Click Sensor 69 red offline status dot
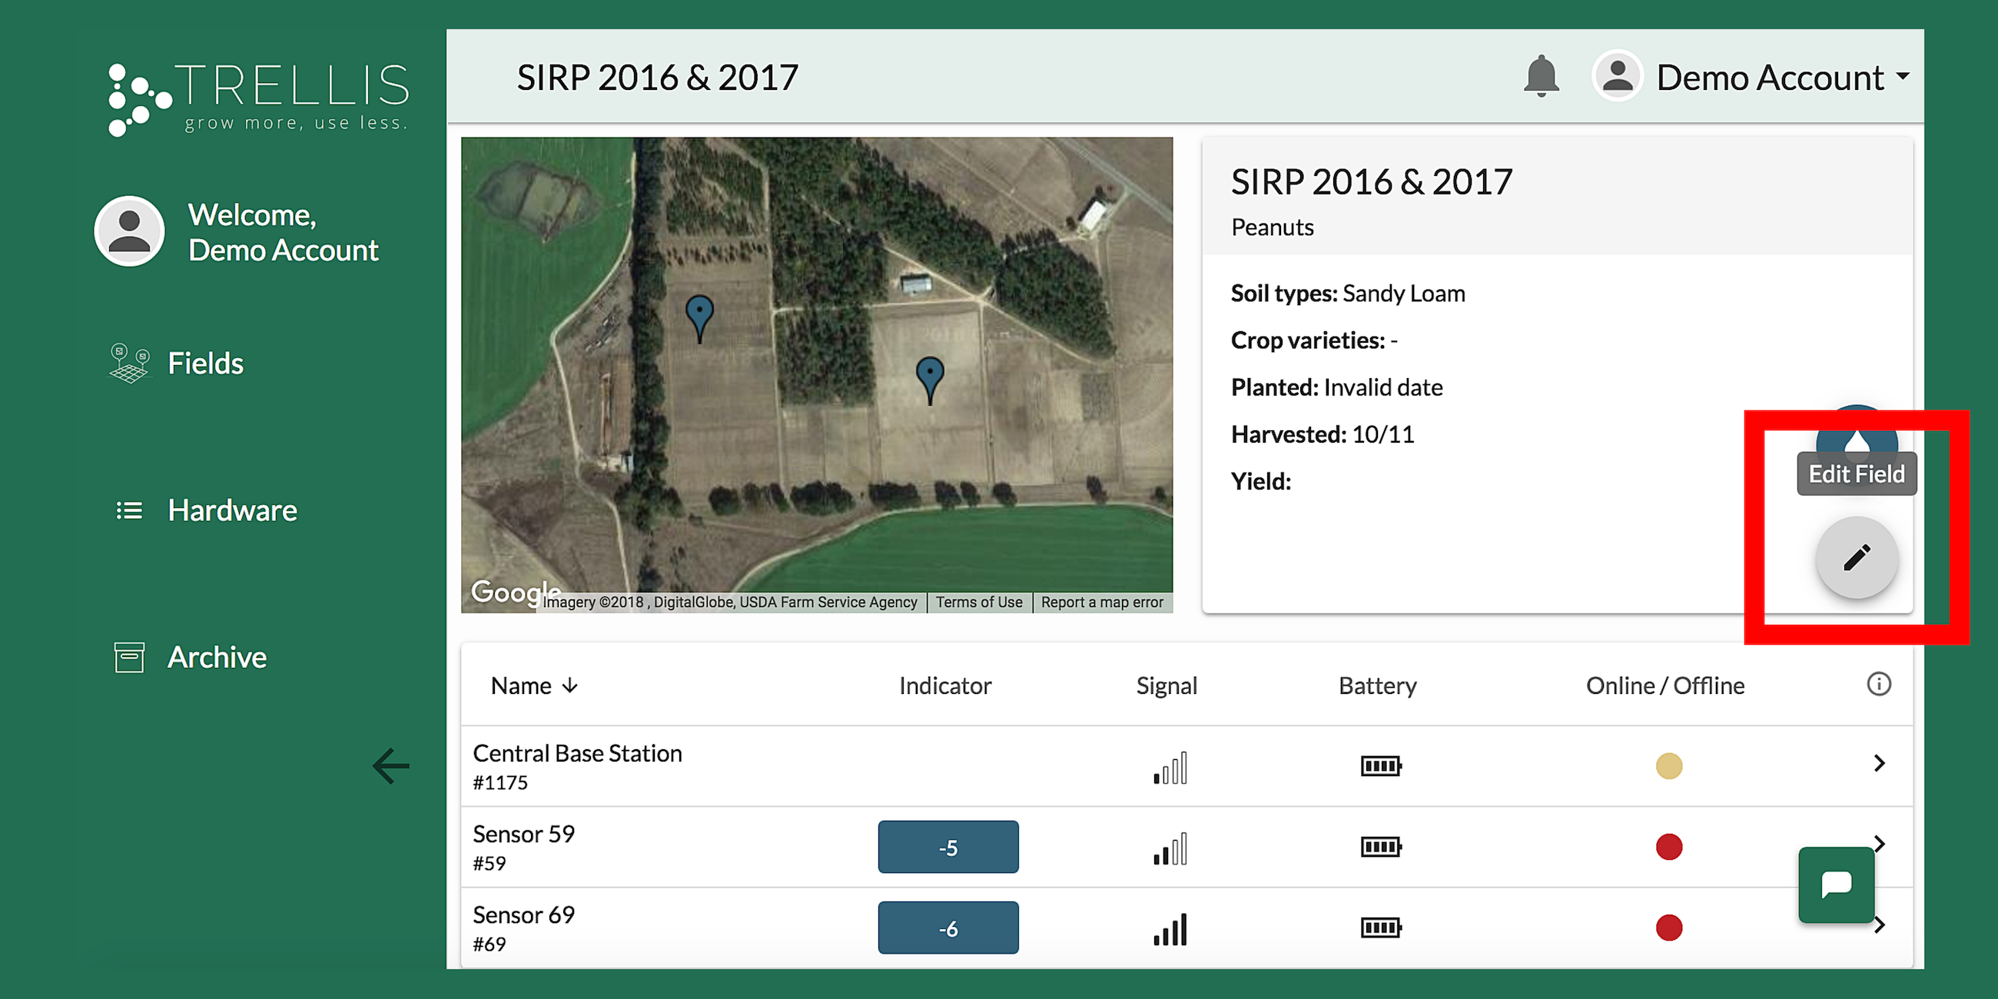Viewport: 1998px width, 999px height. 1668,928
